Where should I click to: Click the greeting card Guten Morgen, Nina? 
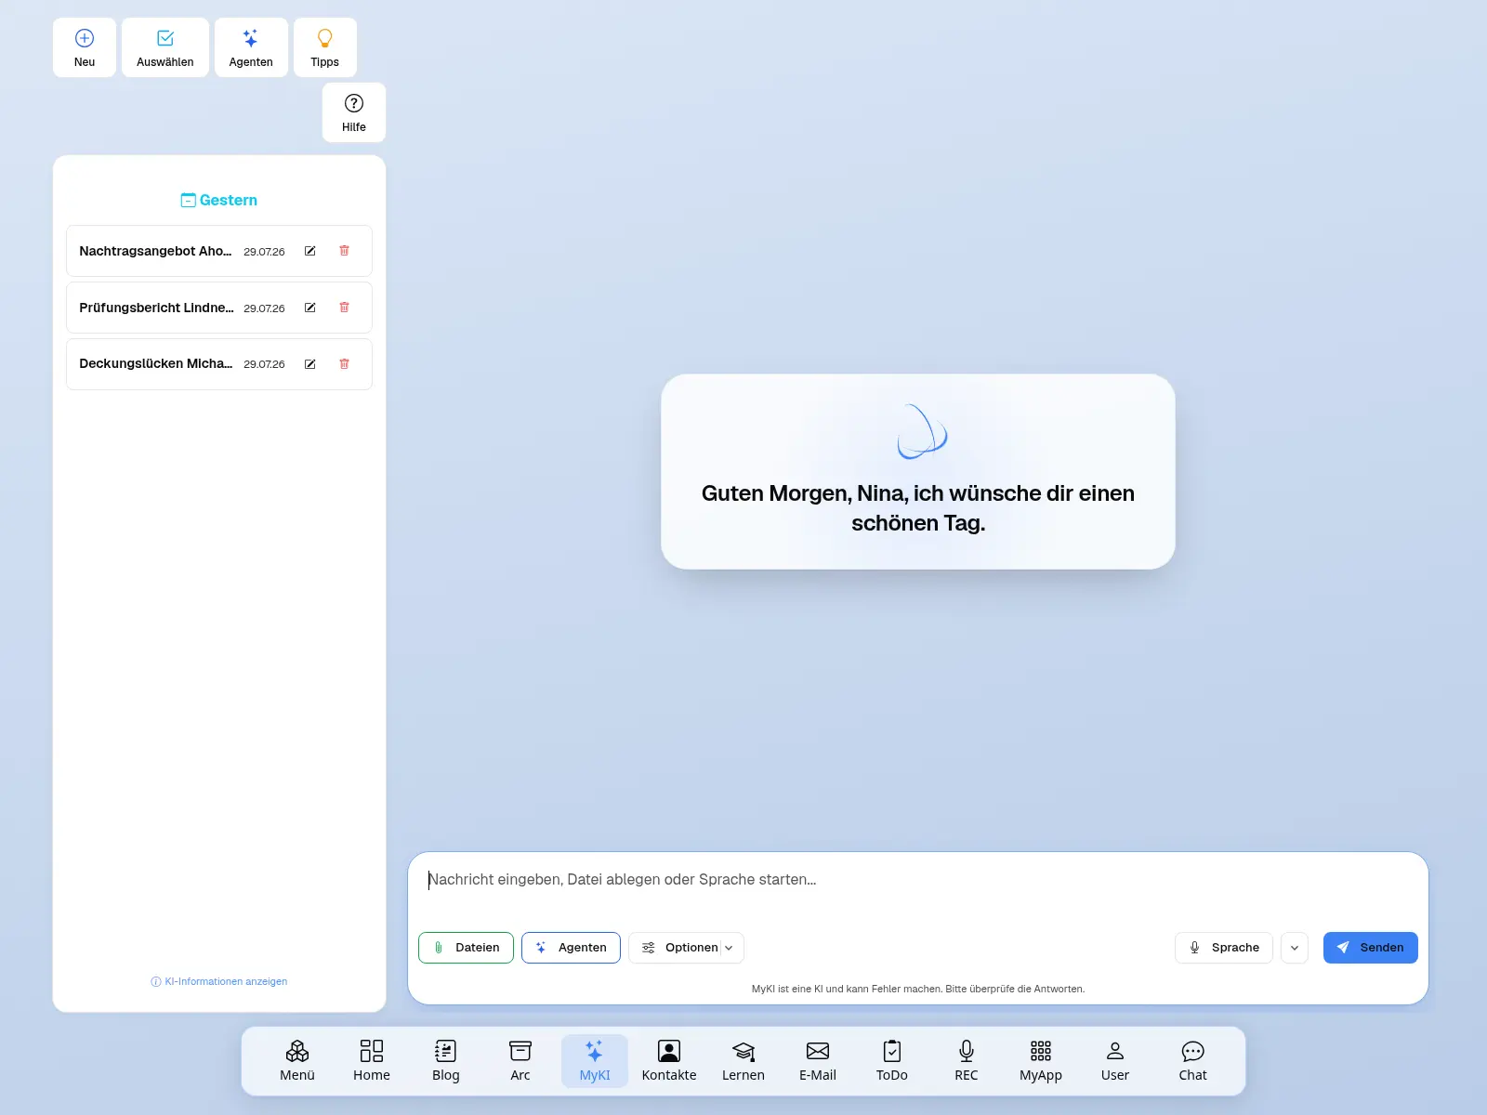(x=918, y=472)
